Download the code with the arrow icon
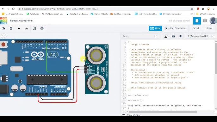217x122 pixels. [166, 36]
